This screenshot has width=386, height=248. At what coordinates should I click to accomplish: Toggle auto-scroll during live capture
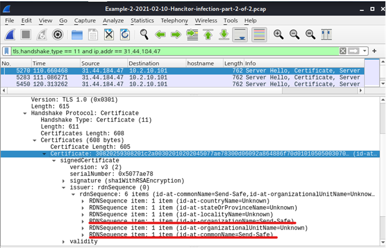pyautogui.click(x=240, y=34)
